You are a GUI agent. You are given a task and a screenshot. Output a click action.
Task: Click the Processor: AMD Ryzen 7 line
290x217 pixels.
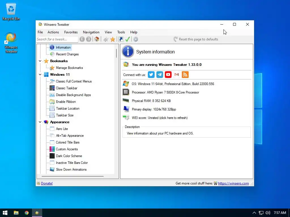click(x=165, y=92)
